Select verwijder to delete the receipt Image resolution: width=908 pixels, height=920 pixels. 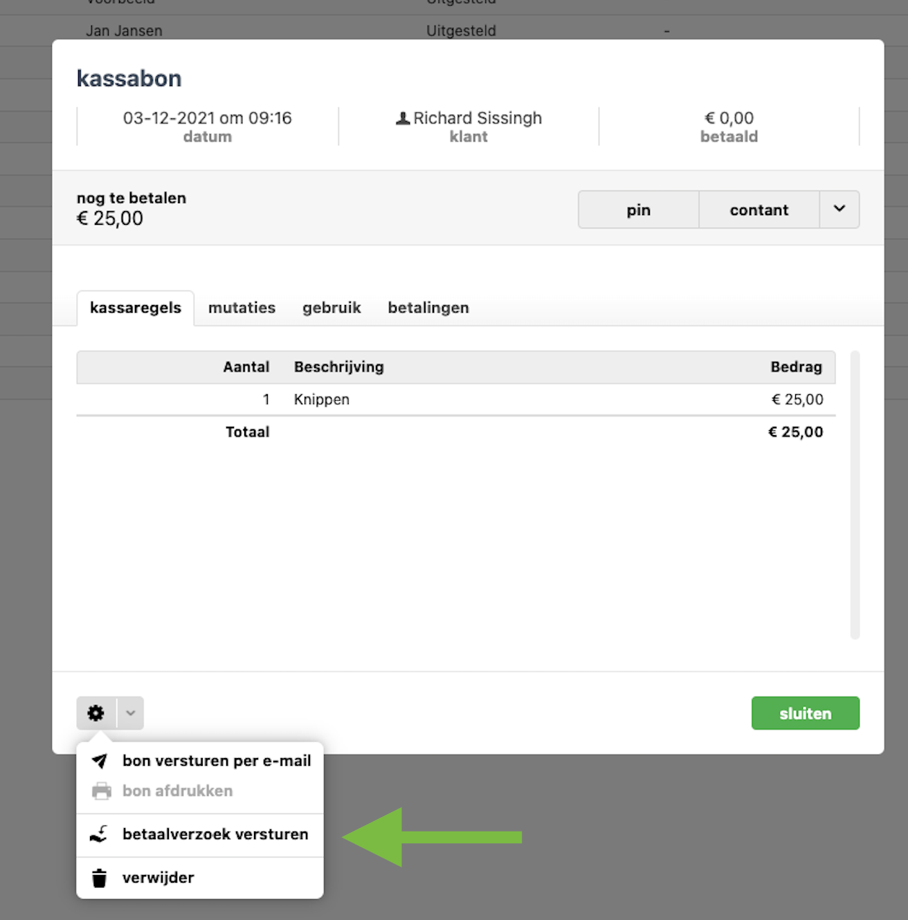(158, 878)
